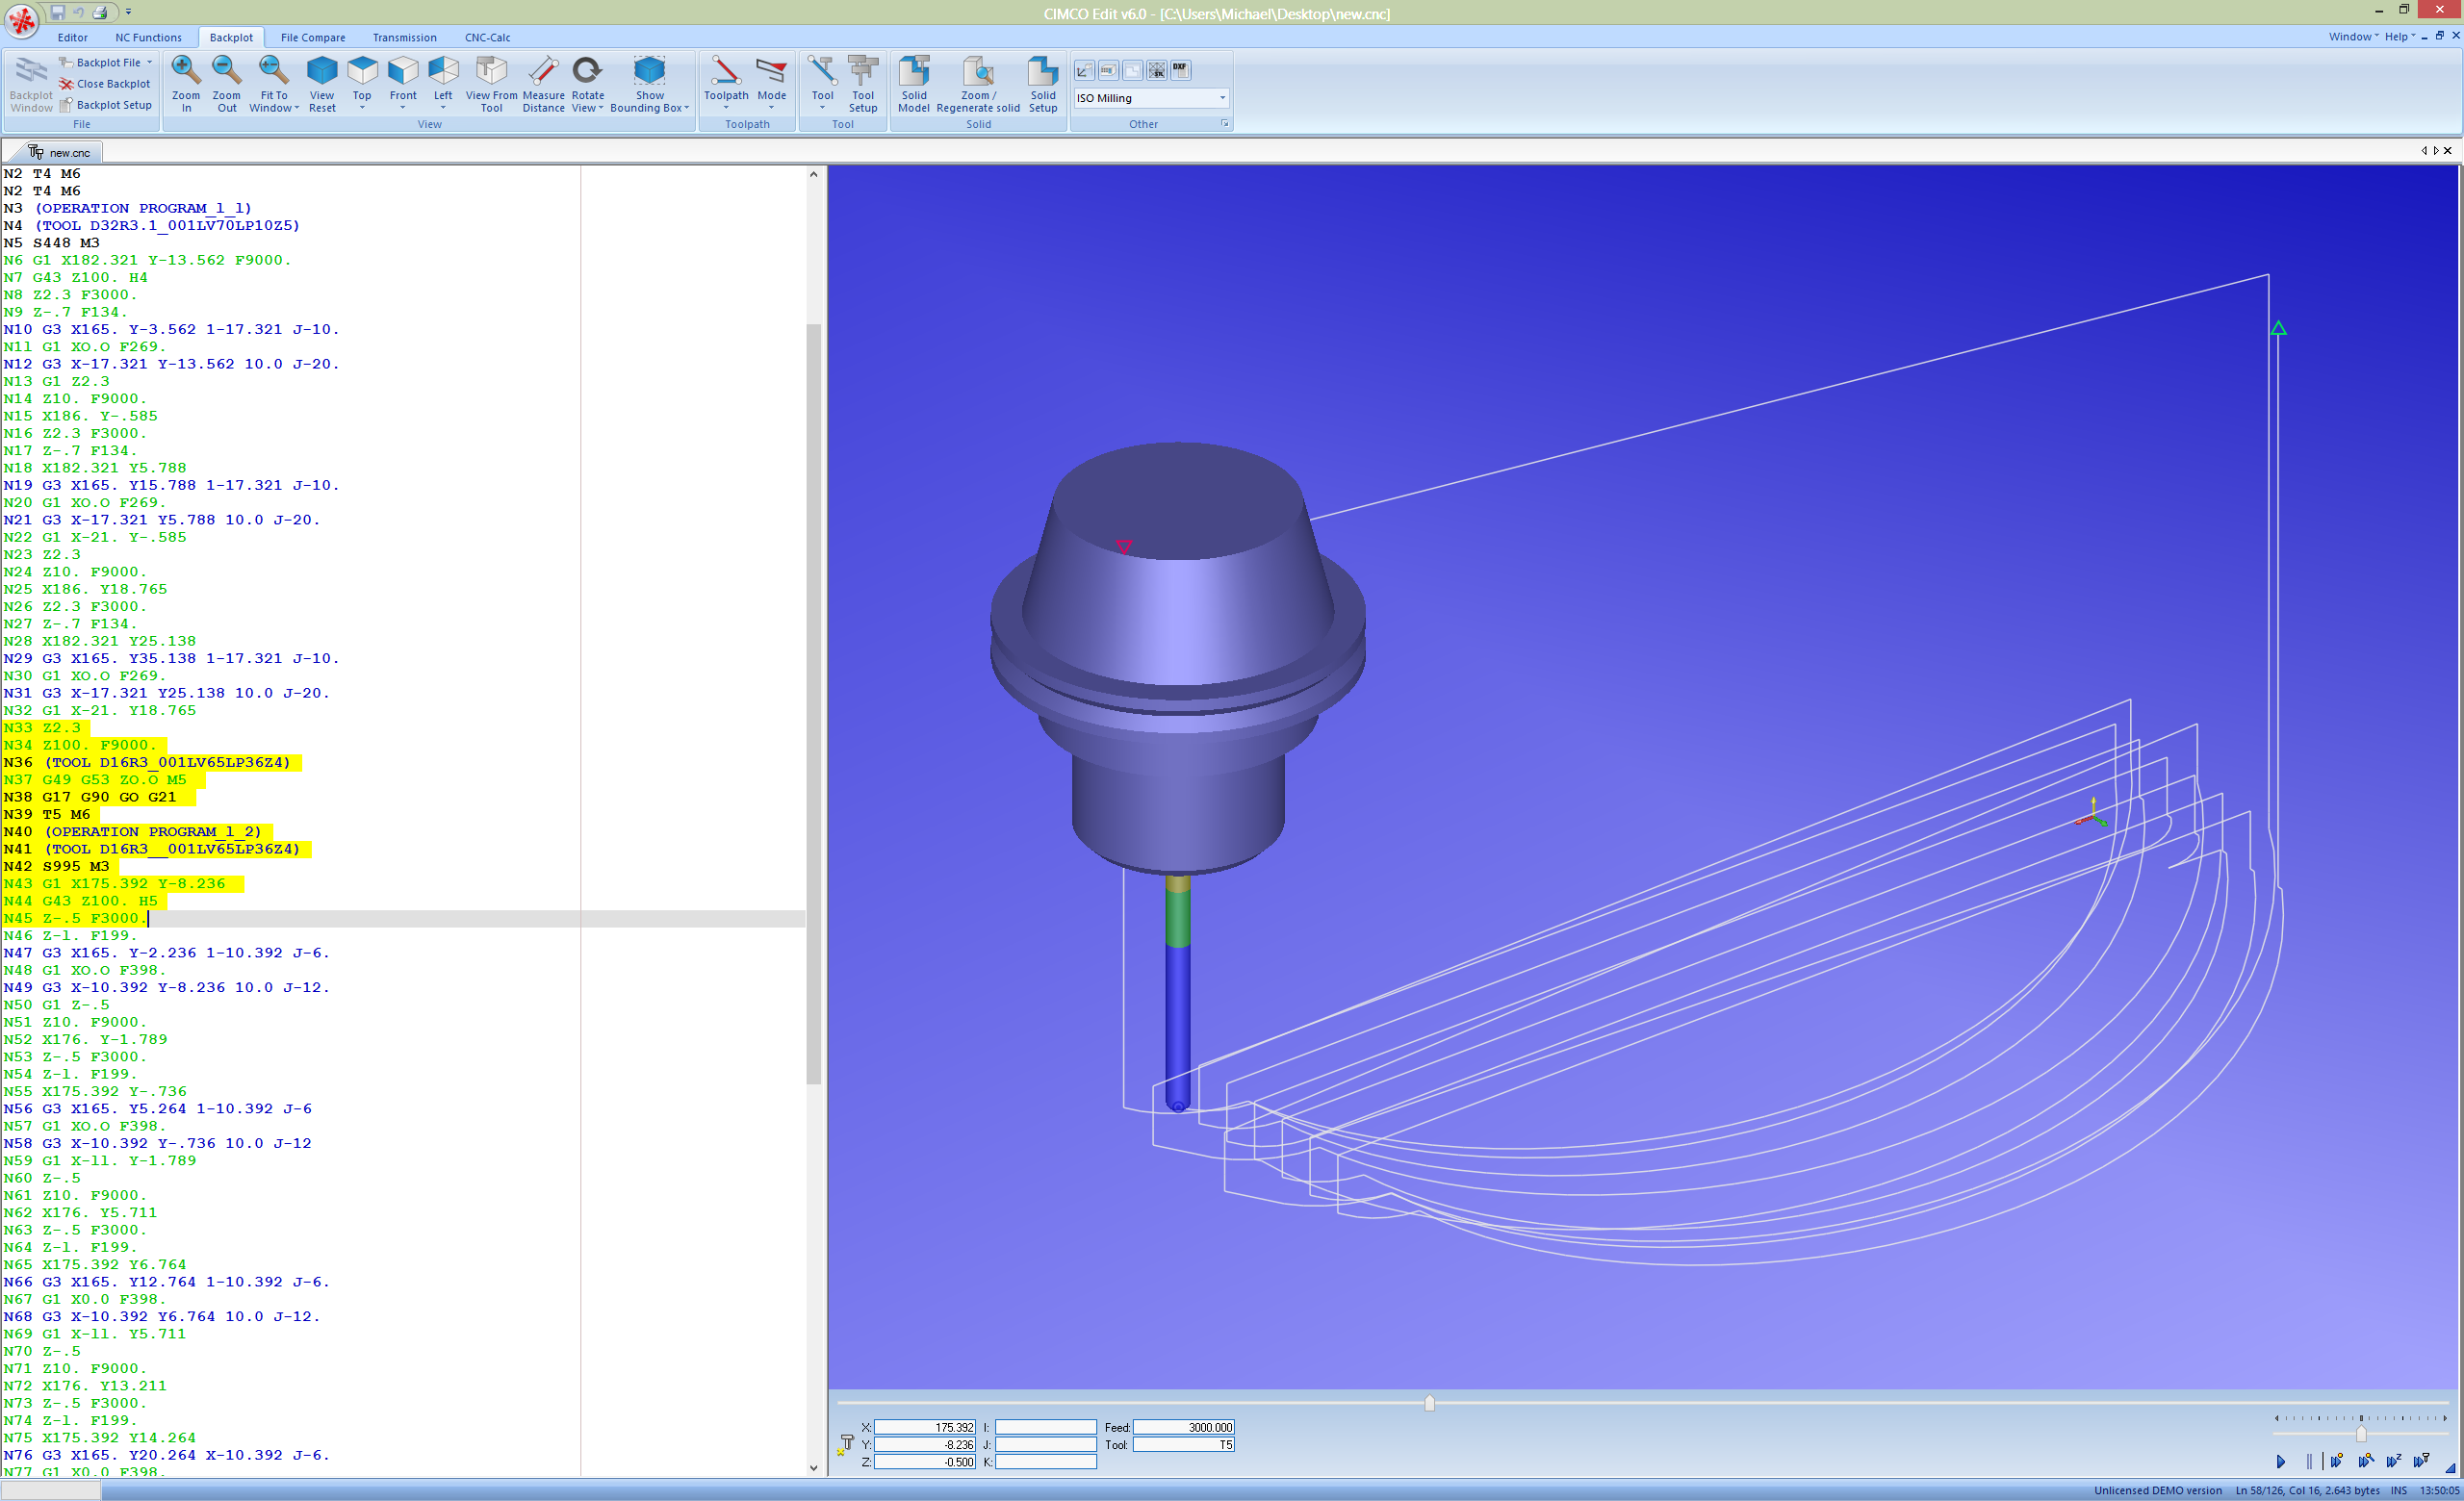The width and height of the screenshot is (2464, 1501).
Task: Click the Zoom In magnifier icon
Action: tap(185, 82)
